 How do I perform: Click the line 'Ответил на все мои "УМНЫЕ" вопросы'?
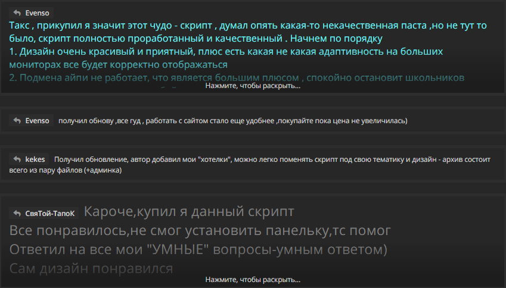[x=142, y=250]
